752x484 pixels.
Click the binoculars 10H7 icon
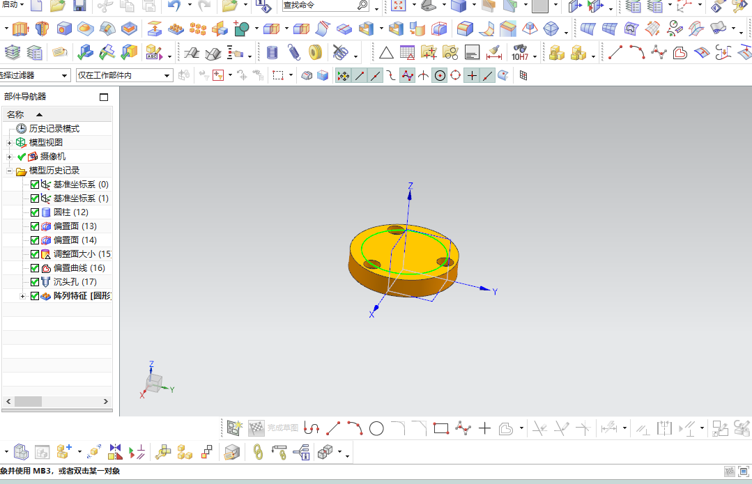520,52
